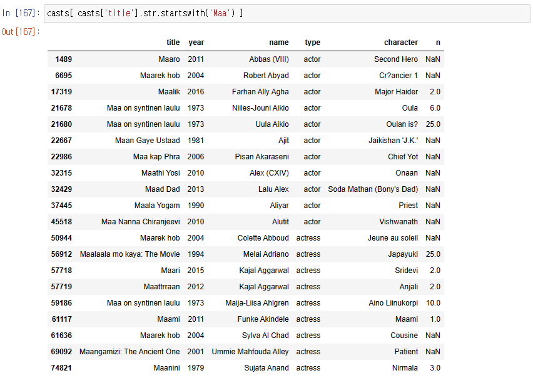The width and height of the screenshot is (533, 378).
Task: Click the title cell 'Maa Nanna Chiranjeevi'
Action: coord(140,222)
